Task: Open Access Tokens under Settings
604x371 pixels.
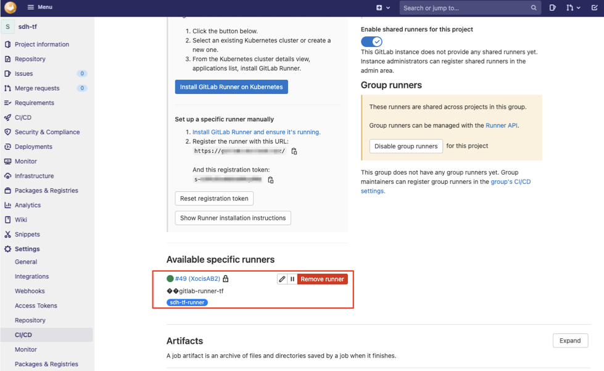Action: 36,306
